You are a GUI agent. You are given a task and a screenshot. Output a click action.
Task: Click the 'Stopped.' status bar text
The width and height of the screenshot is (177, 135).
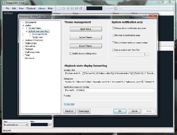coord(7,130)
